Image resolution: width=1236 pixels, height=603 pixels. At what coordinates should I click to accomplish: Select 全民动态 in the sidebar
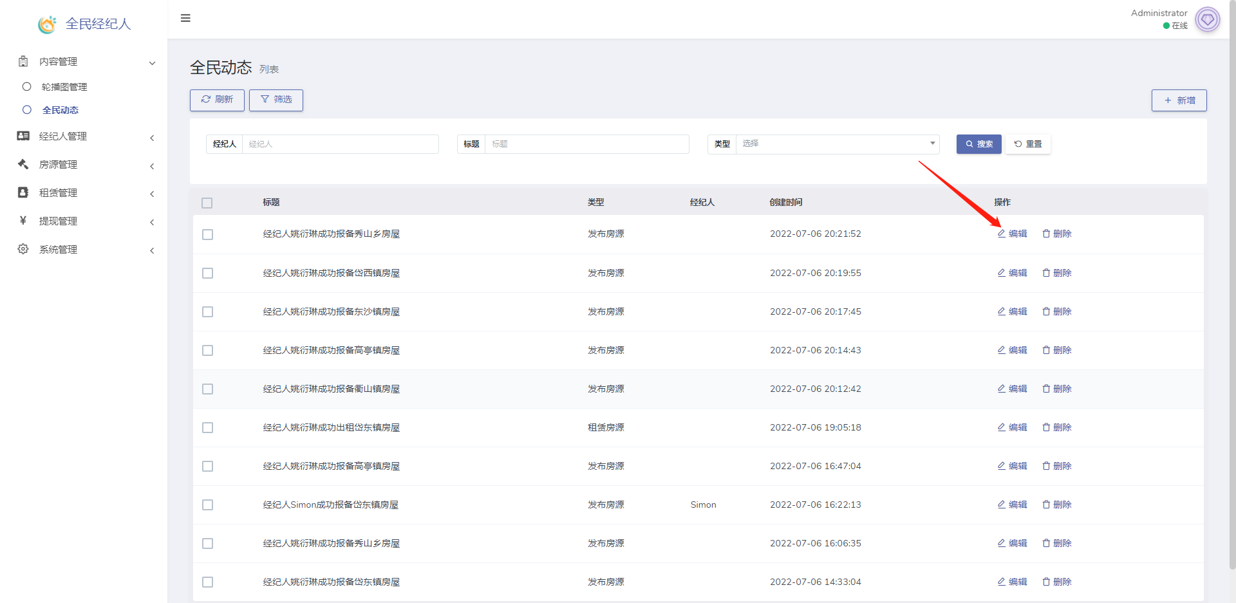coord(61,110)
